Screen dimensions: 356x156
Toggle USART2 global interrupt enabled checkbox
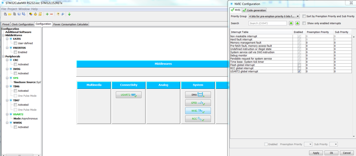click(299, 71)
